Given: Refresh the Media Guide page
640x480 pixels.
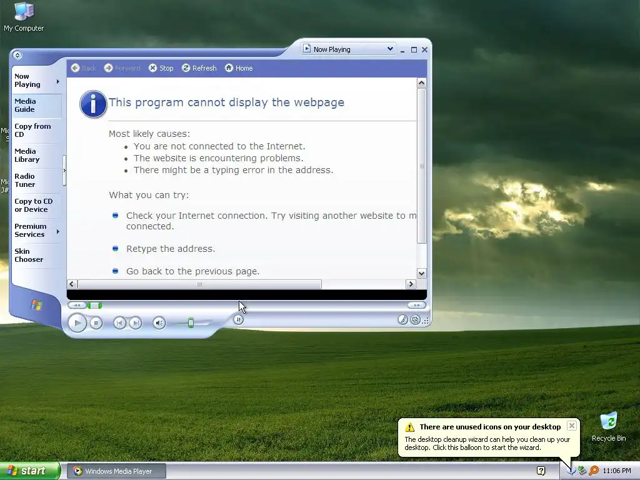Looking at the screenshot, I should 199,68.
